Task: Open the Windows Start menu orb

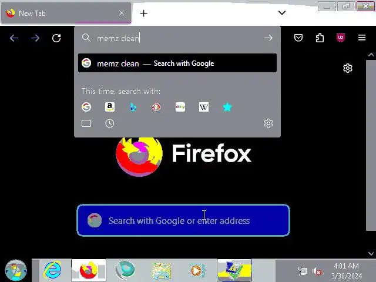Action: (16, 270)
